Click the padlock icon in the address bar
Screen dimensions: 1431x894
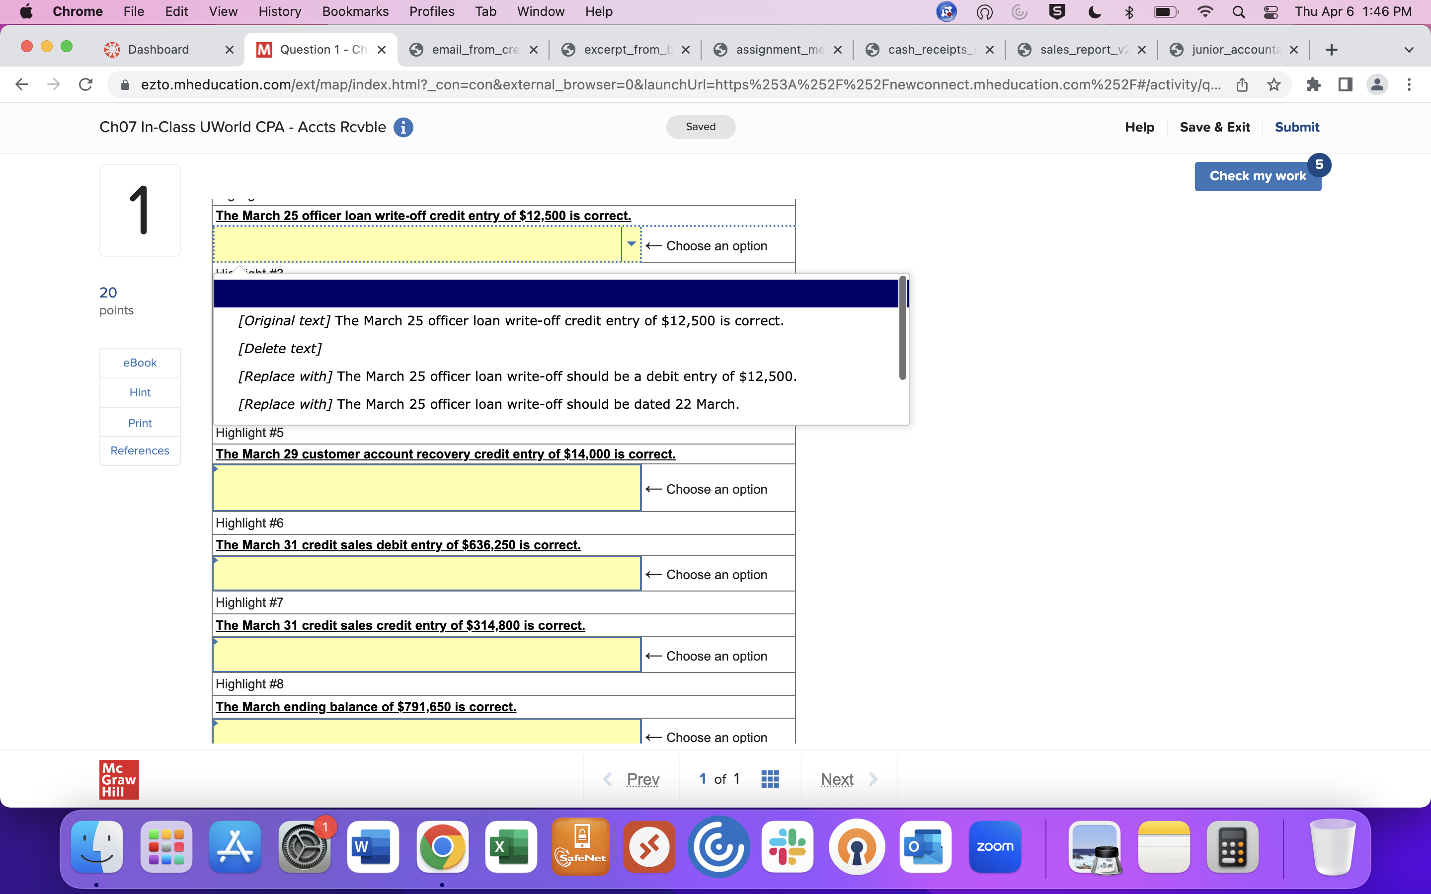(125, 84)
